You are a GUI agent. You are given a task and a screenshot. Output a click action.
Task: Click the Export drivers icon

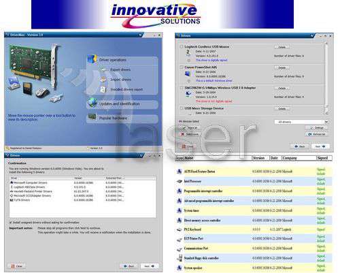(x=103, y=69)
